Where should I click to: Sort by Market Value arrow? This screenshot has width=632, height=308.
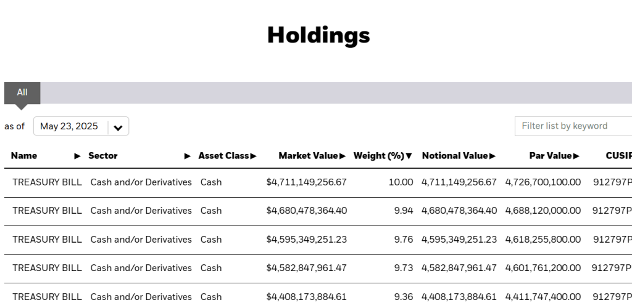[343, 156]
